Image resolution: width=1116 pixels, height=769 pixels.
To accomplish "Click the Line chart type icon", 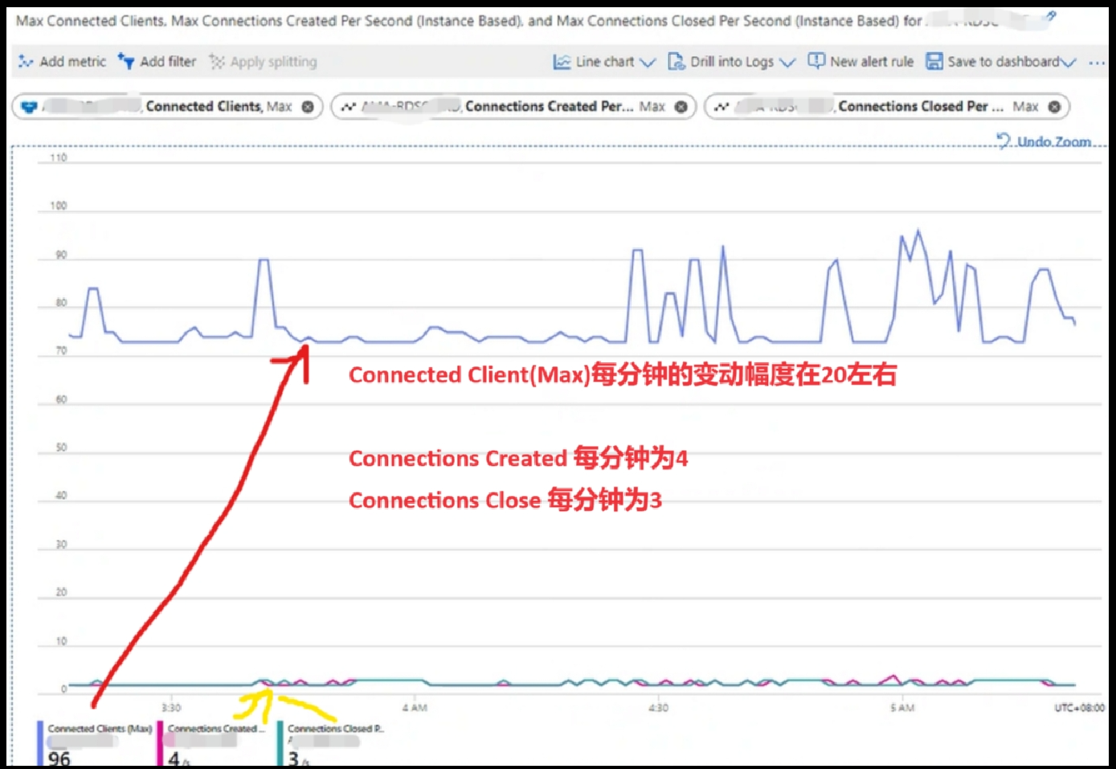I will [562, 61].
